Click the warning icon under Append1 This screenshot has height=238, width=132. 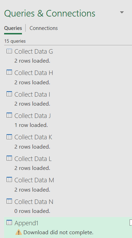coord(19,232)
